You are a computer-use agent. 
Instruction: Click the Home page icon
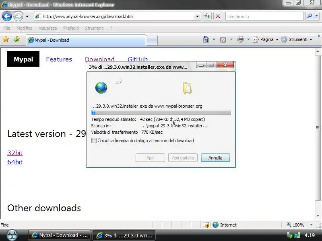[x=206, y=39]
